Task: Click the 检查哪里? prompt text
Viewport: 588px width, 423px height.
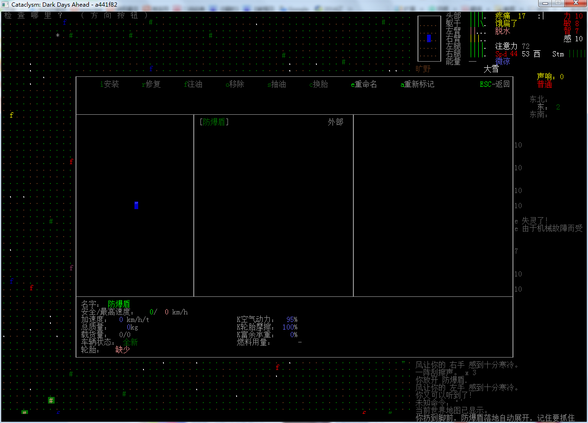Action: (x=34, y=15)
